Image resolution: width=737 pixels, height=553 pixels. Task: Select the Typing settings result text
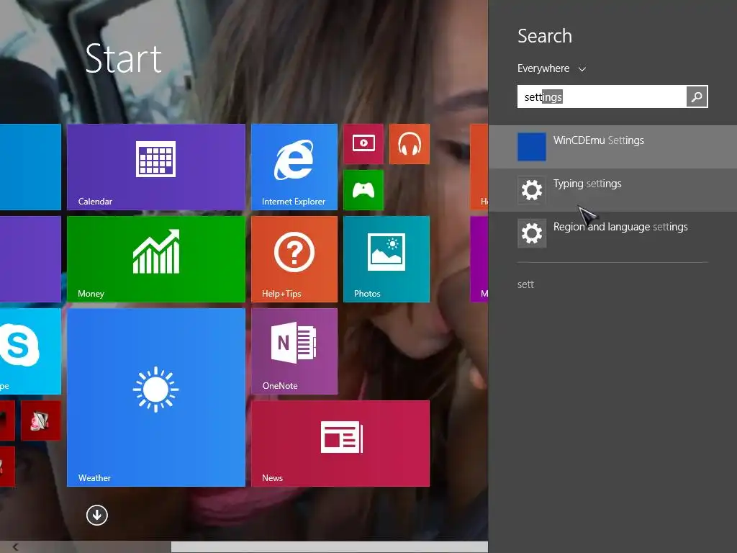587,184
